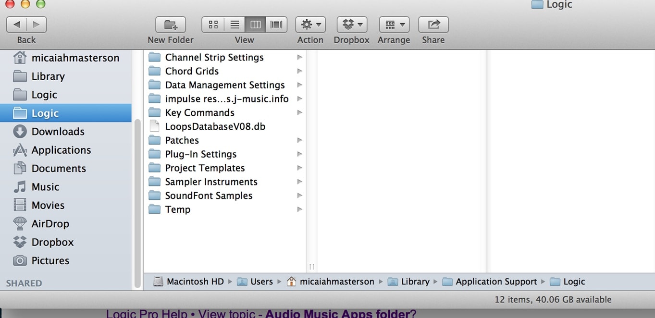Go forward with the right arrow button
Viewport: 655px width, 318px height.
tap(37, 24)
